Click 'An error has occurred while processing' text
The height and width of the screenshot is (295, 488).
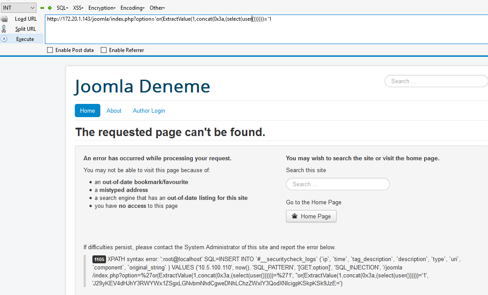(158, 158)
